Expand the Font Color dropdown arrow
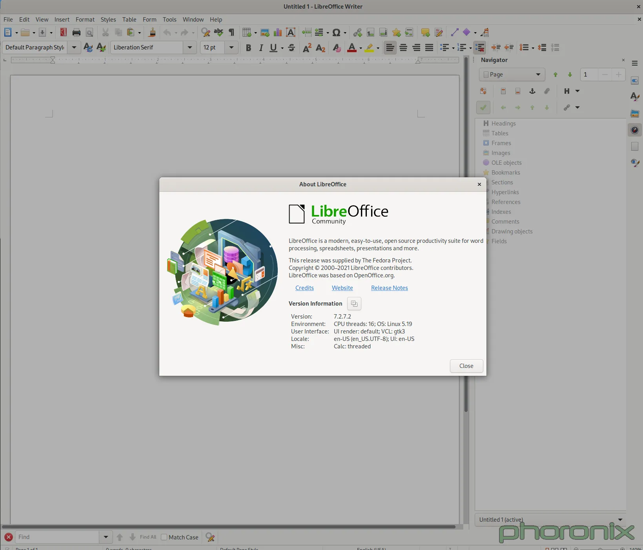The height and width of the screenshot is (550, 643). [x=361, y=48]
